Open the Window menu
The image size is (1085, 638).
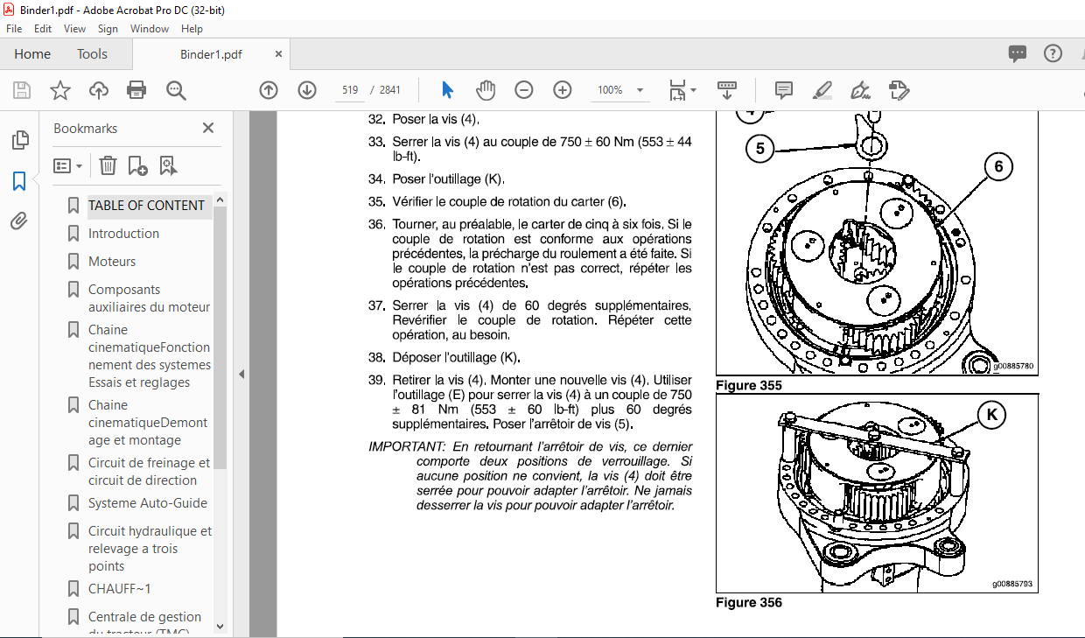click(x=150, y=29)
